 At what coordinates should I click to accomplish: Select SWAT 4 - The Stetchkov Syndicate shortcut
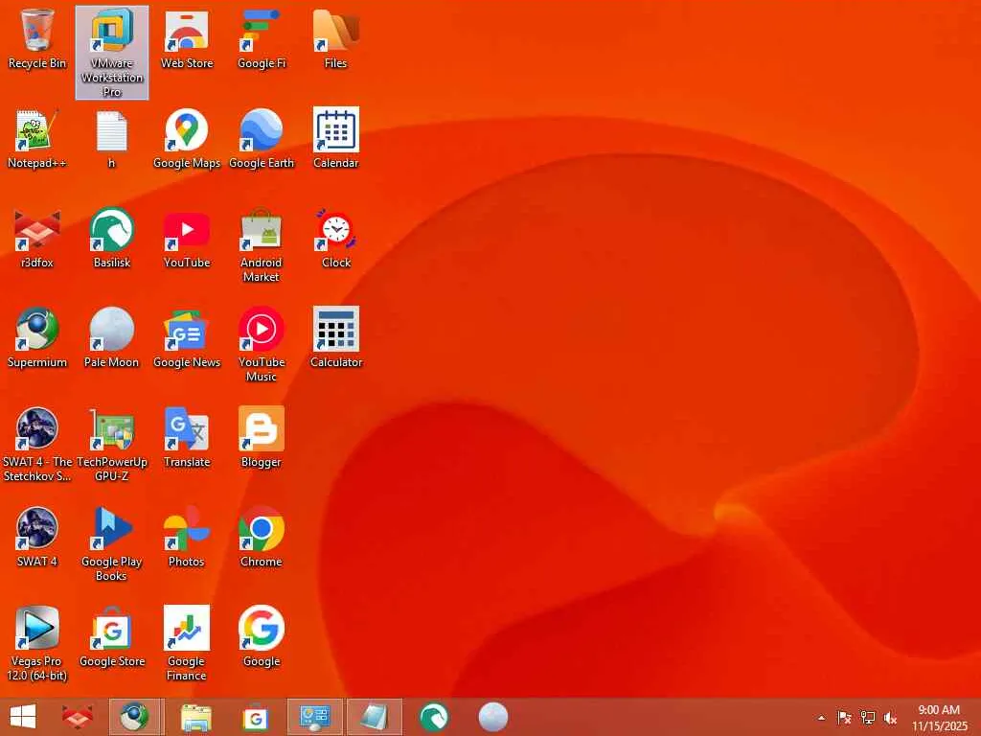click(37, 445)
